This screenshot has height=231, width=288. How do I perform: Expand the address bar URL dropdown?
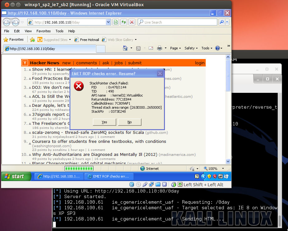(x=108, y=22)
